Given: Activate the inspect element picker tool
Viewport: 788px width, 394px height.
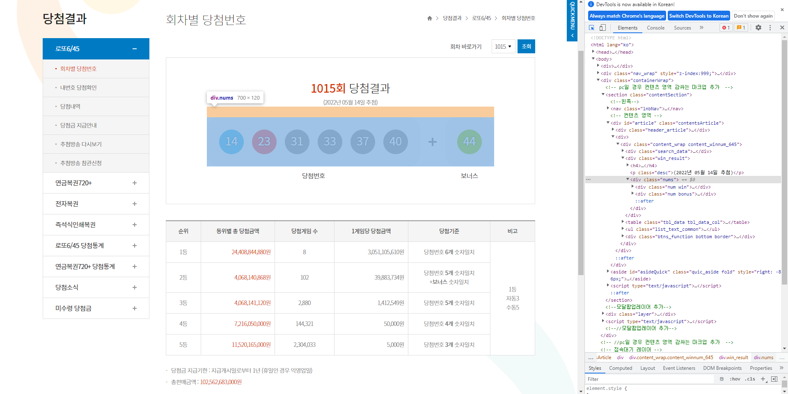Looking at the screenshot, I should click(x=591, y=27).
